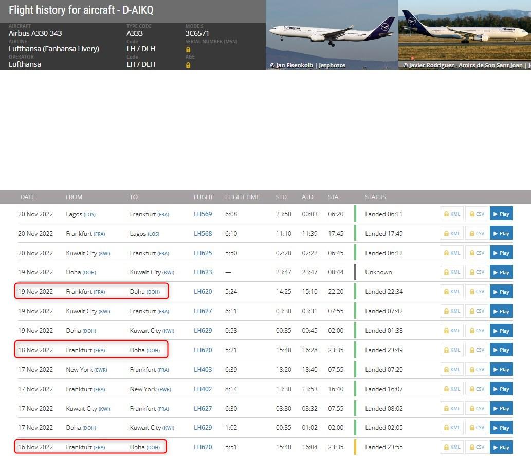Download KML for LH627 on 17 Nov
Image resolution: width=531 pixels, height=456 pixels.
tap(452, 408)
